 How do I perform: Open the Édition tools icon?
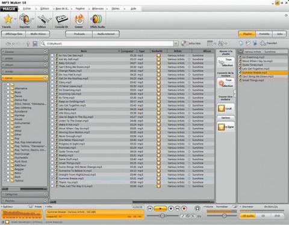point(43,19)
